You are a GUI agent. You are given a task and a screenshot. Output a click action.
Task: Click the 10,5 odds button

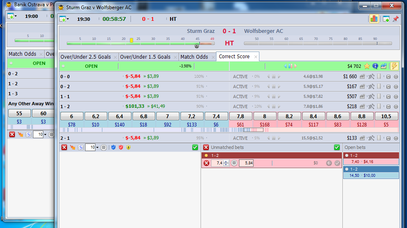tap(386, 116)
